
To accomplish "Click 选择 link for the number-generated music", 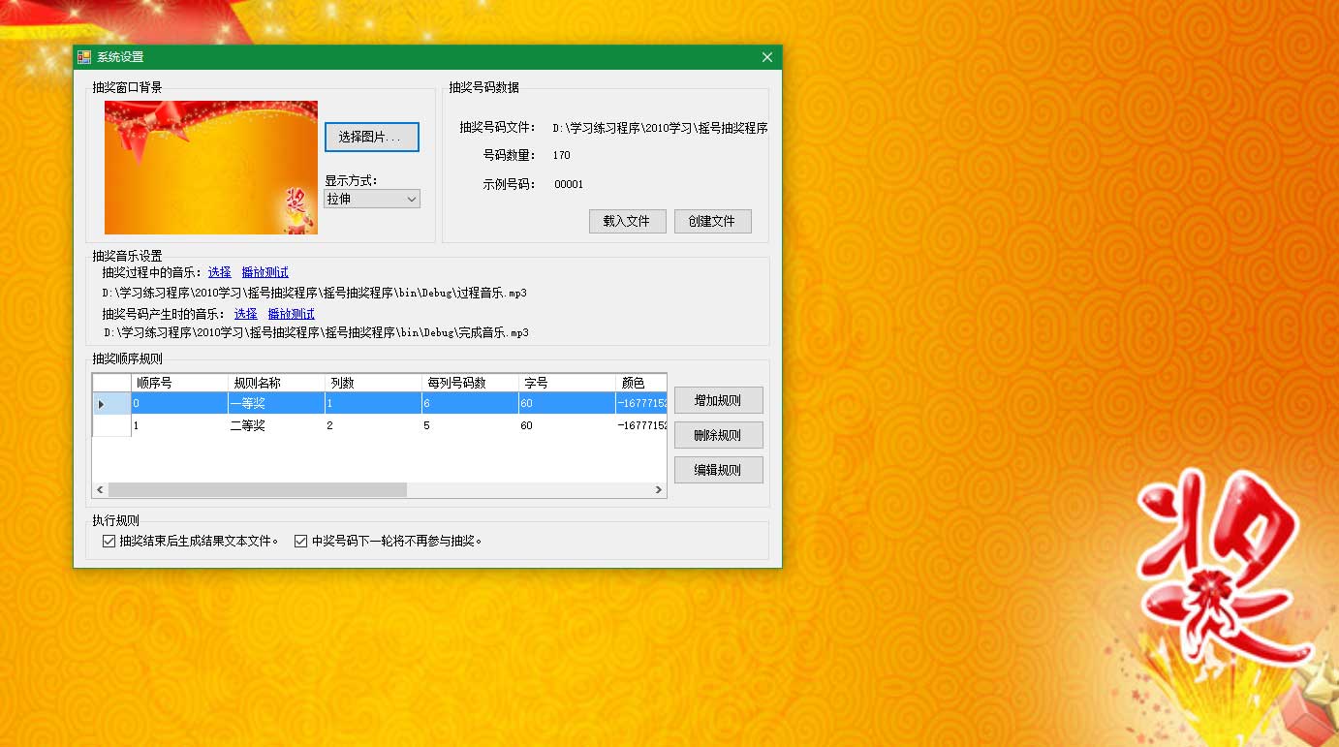I will pyautogui.click(x=243, y=313).
